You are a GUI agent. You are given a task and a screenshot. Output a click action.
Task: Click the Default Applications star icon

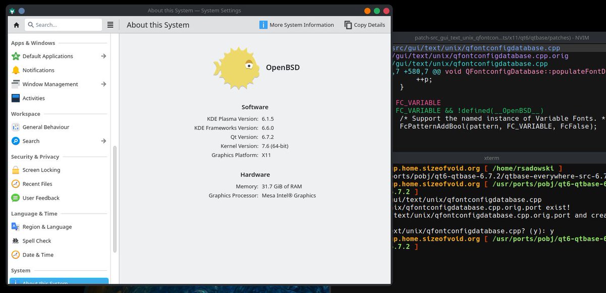point(16,56)
